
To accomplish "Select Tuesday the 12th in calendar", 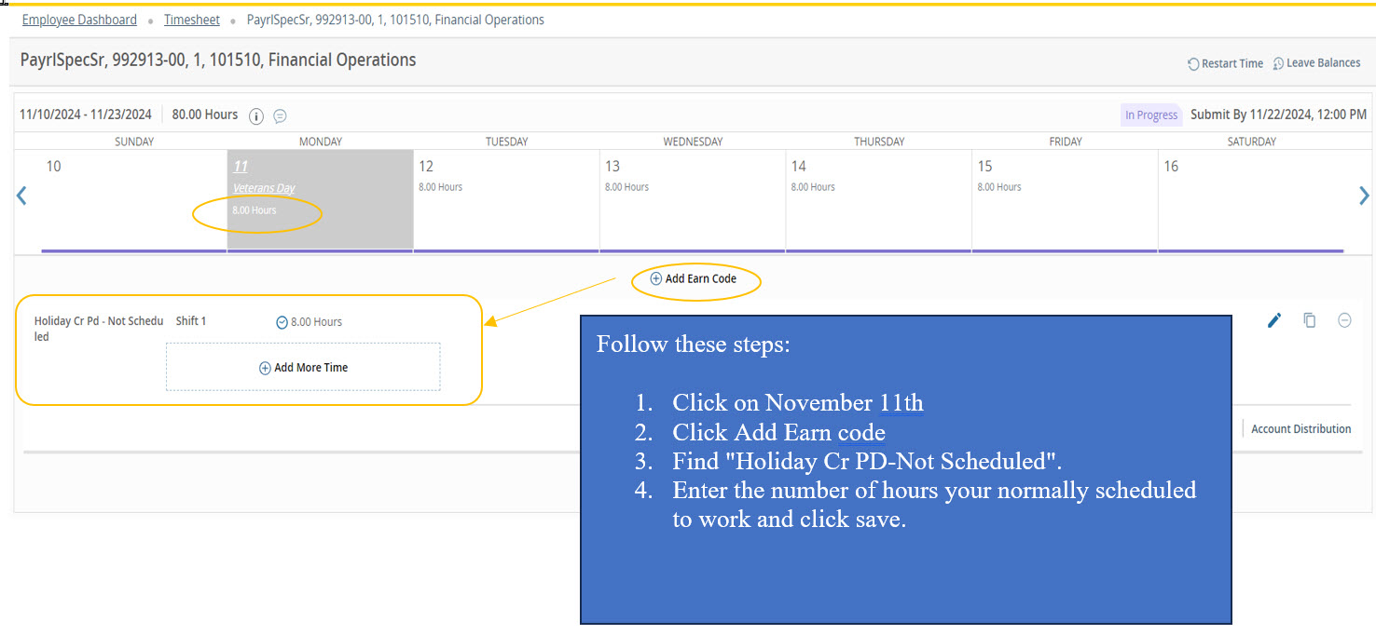I will [x=506, y=199].
